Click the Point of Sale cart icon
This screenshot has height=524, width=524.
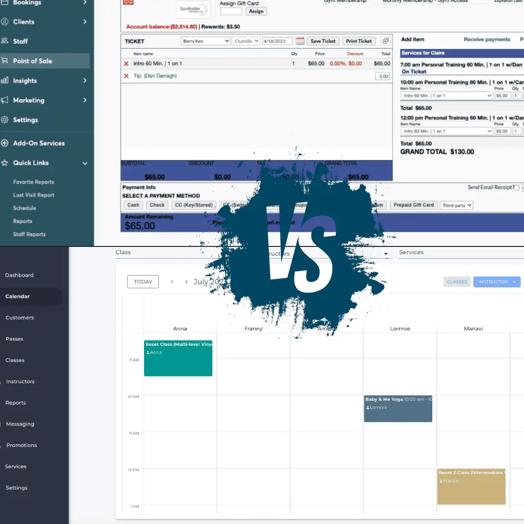(5, 61)
